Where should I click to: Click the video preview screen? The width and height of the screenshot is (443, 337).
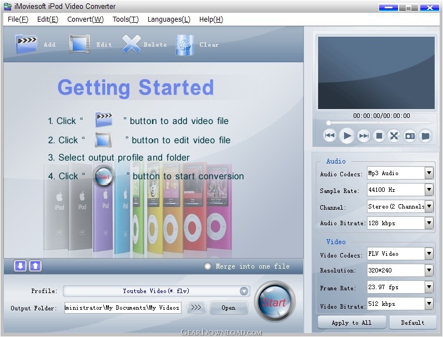pos(376,73)
